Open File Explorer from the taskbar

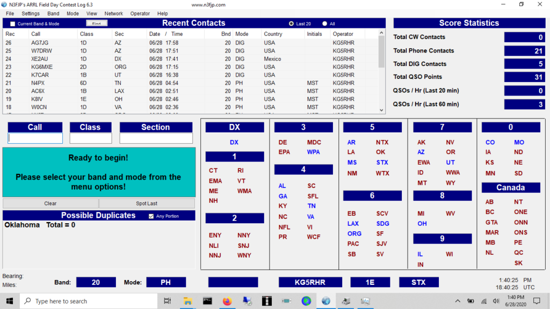tap(187, 301)
